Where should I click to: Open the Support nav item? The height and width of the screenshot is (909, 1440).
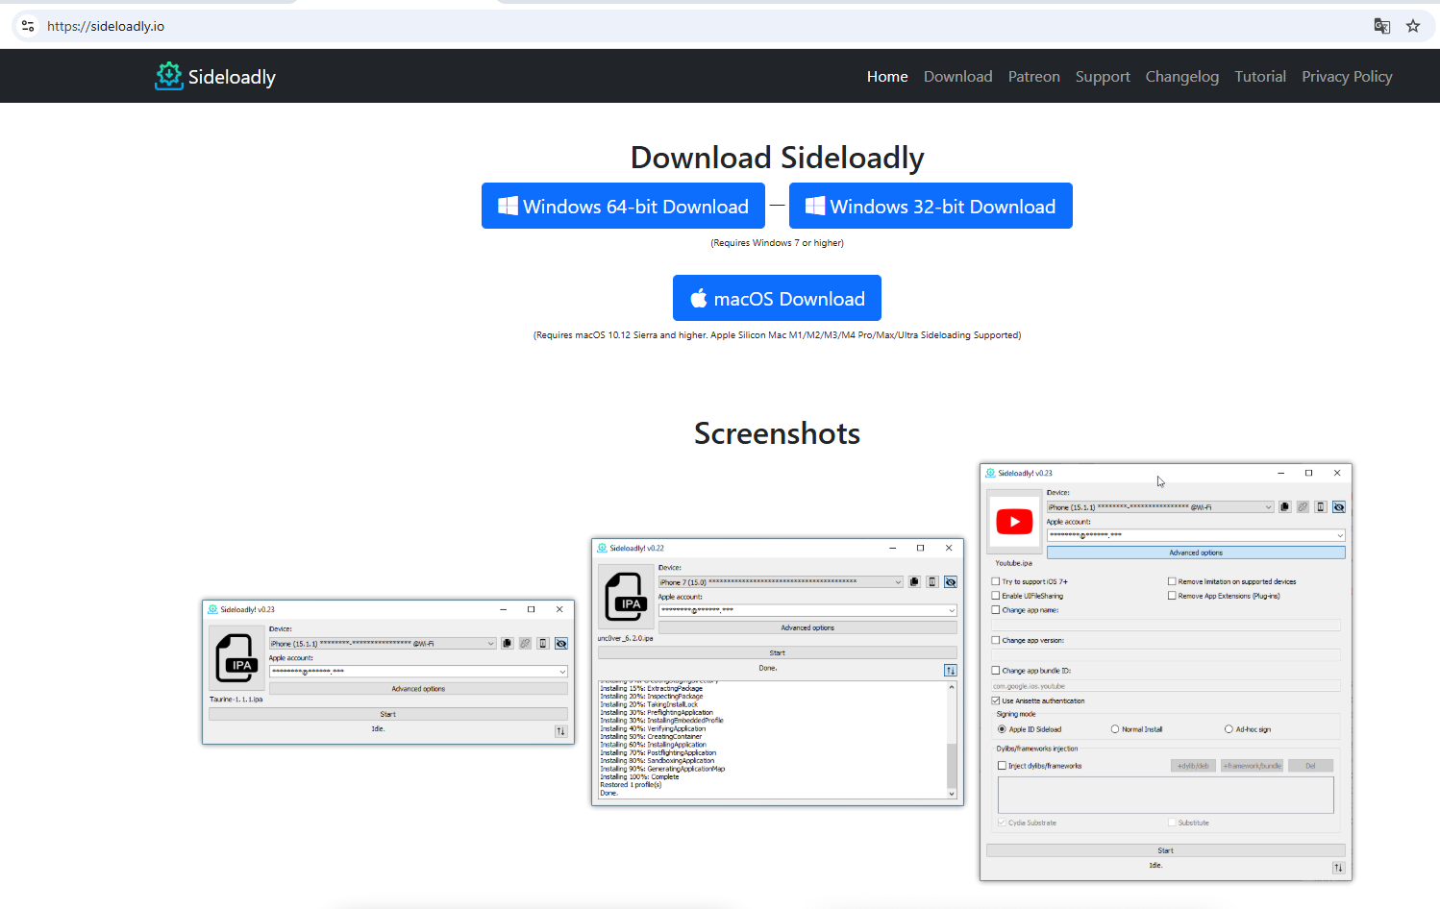coord(1103,77)
